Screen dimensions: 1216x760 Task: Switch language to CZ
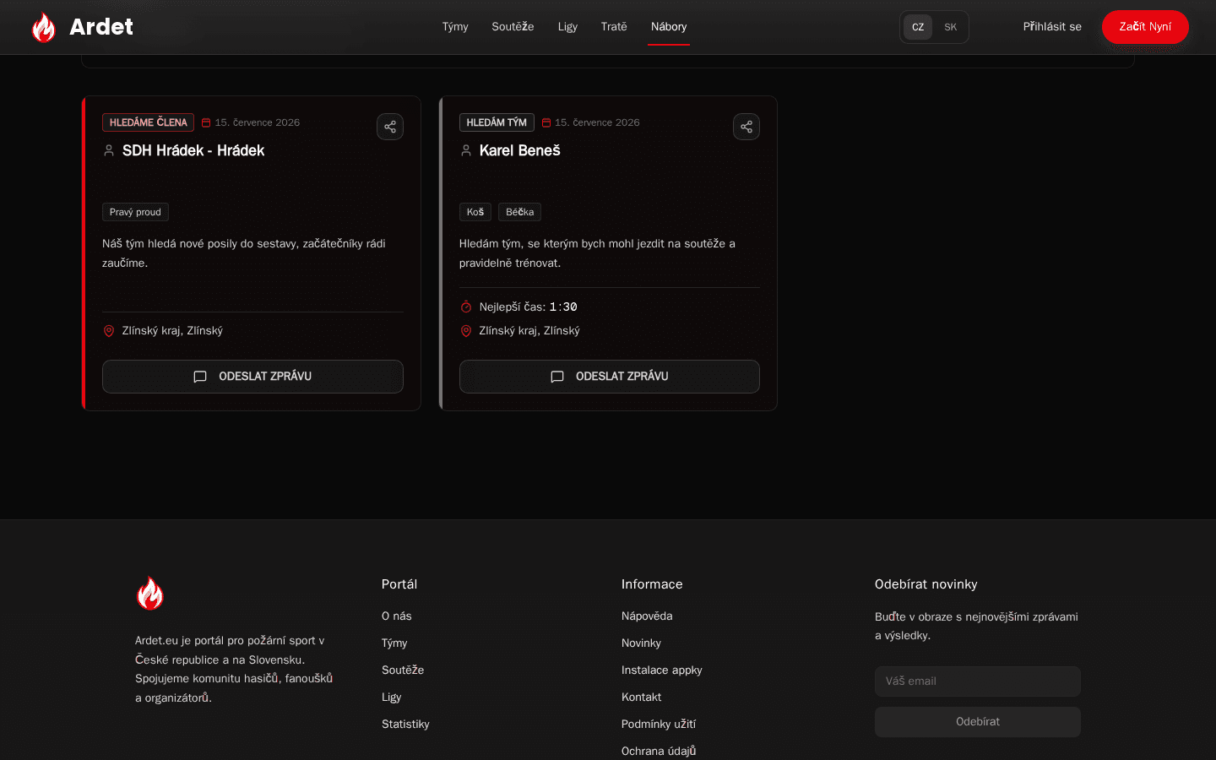(x=918, y=27)
